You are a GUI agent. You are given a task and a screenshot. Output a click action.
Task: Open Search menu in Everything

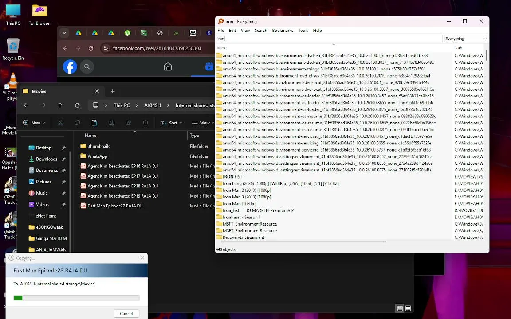pos(261,30)
